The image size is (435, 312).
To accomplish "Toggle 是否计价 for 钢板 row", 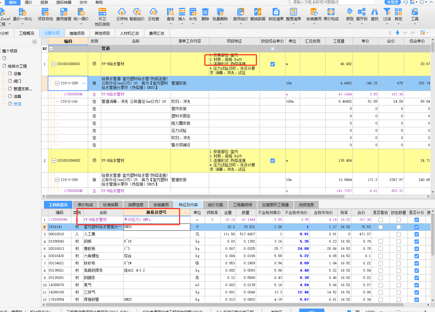I will [417, 242].
